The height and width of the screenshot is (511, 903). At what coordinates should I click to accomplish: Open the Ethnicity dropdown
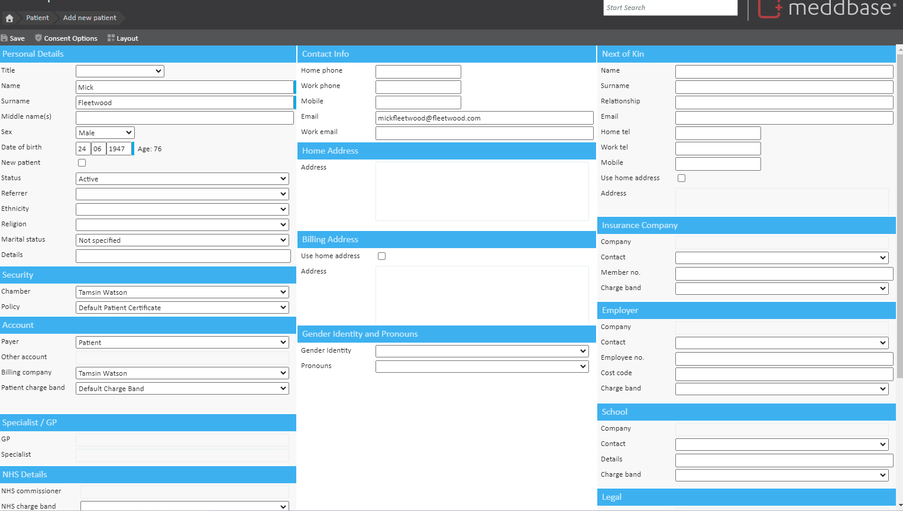click(x=182, y=210)
